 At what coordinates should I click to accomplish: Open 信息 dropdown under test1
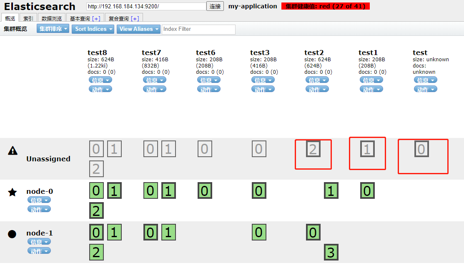(371, 80)
